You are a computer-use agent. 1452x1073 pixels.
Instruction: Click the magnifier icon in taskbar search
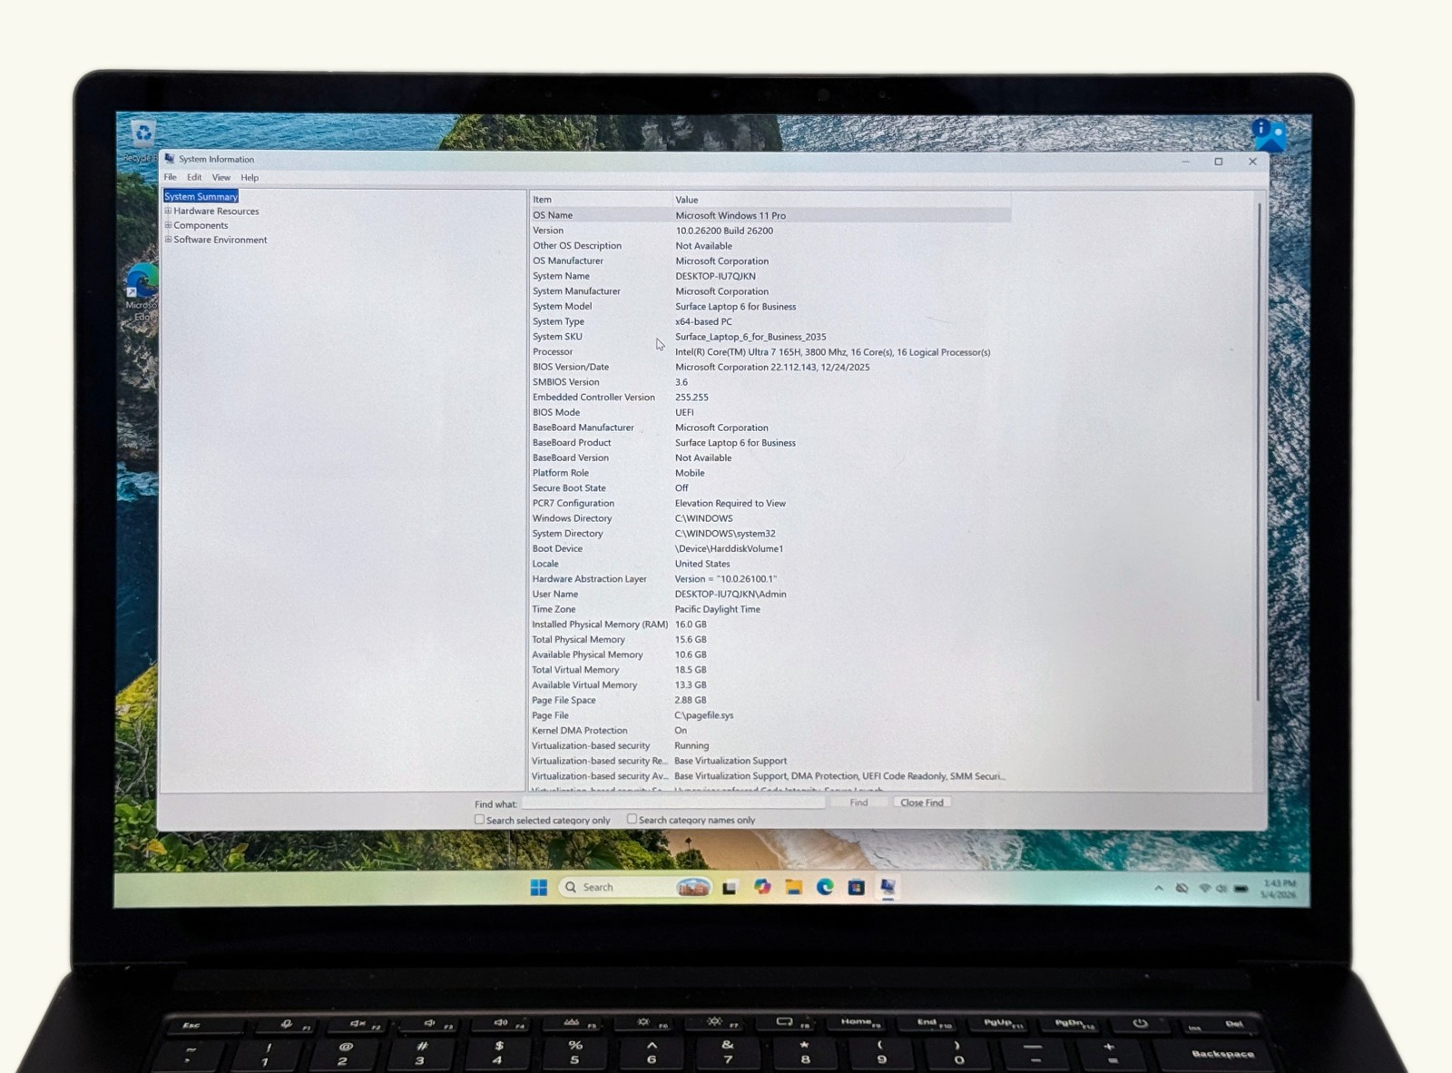click(571, 887)
